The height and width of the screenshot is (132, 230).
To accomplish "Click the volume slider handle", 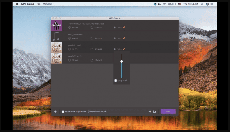I will coord(121,62).
